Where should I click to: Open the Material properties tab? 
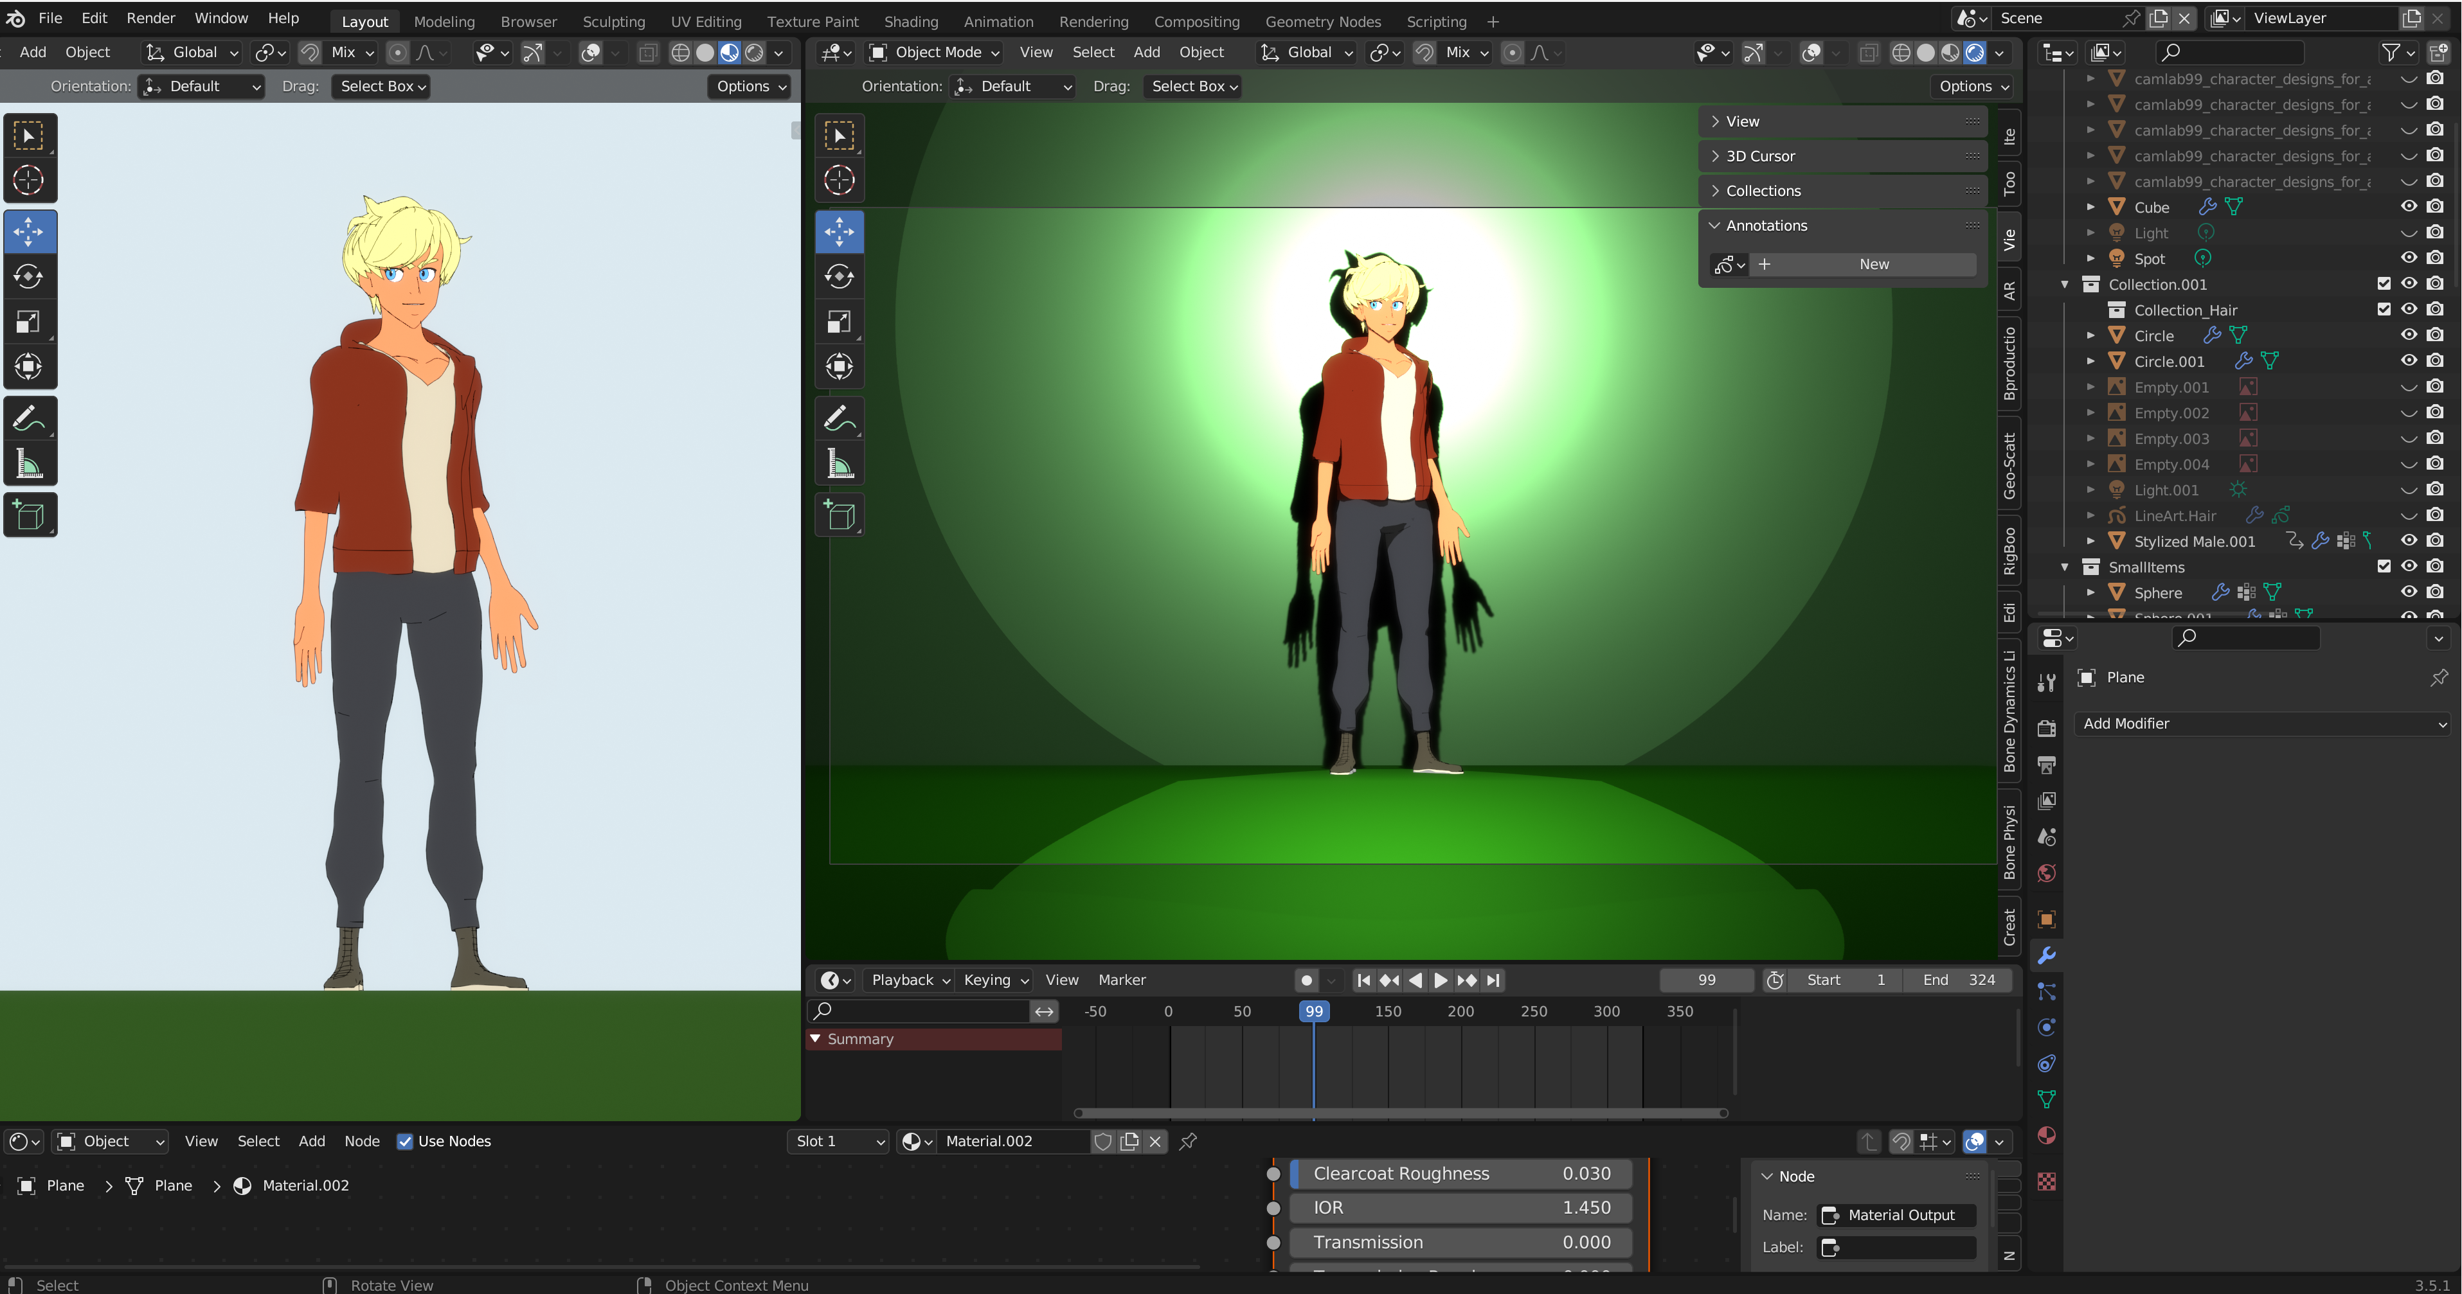point(2046,1135)
